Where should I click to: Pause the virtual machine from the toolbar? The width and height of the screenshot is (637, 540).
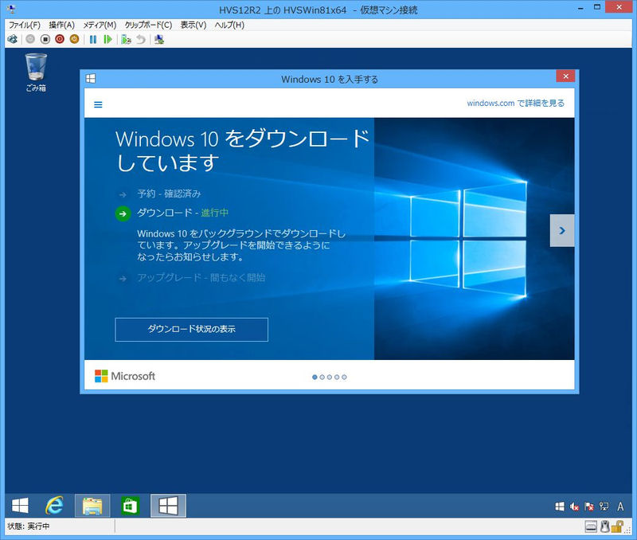(x=93, y=39)
